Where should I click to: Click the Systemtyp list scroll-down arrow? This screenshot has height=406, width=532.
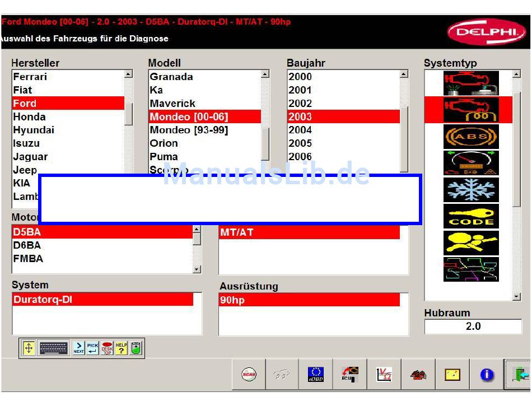point(516,296)
